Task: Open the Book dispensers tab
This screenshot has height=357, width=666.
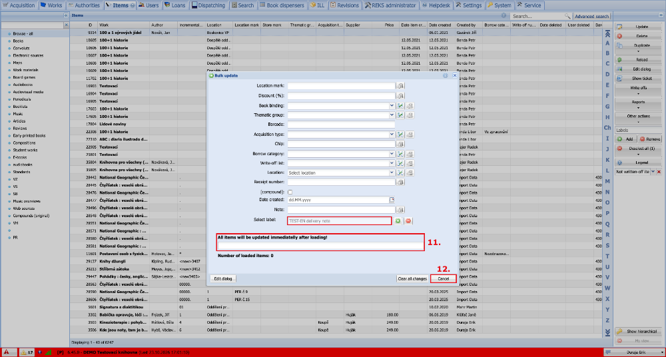Action: [x=282, y=5]
